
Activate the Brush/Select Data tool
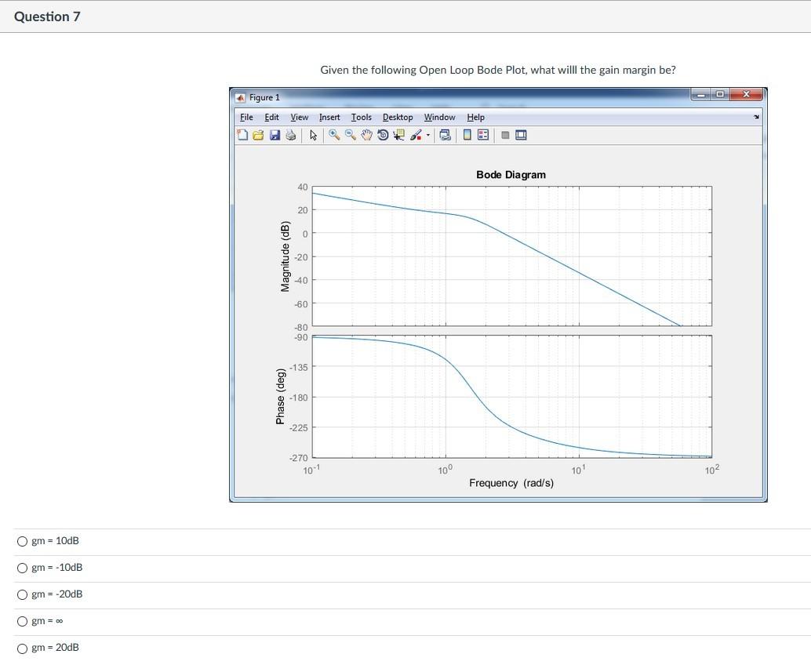coord(416,135)
